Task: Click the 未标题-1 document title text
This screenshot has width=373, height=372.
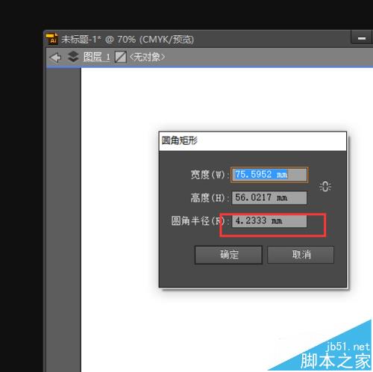Action: [x=81, y=39]
